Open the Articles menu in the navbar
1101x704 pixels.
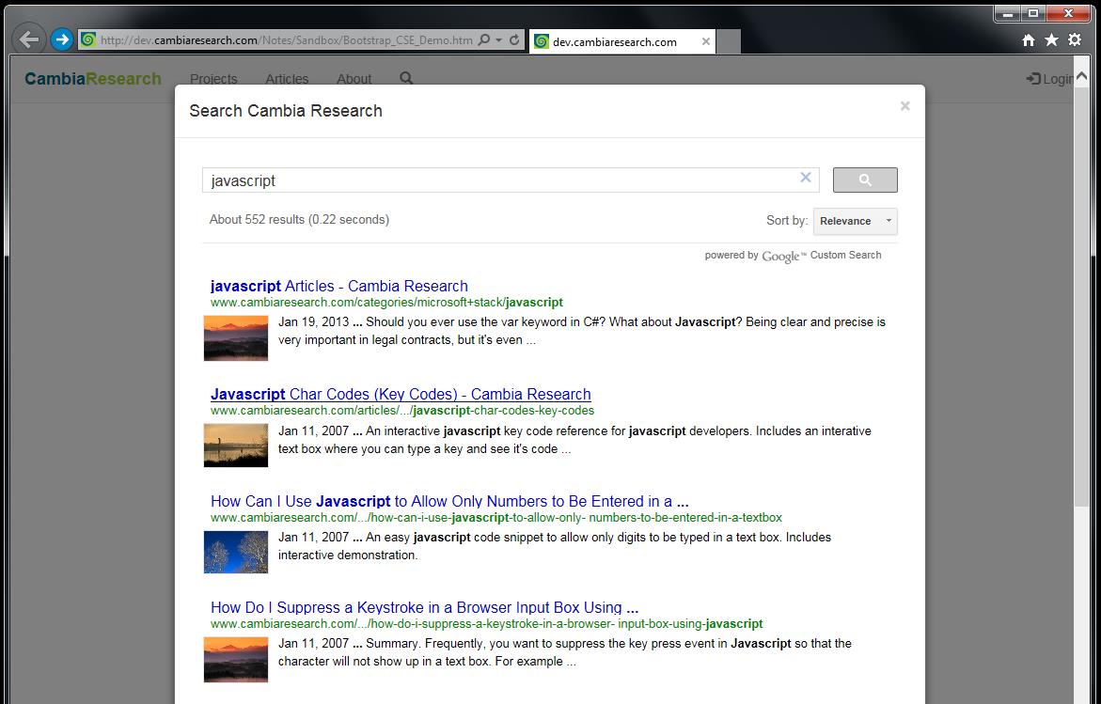pyautogui.click(x=287, y=79)
